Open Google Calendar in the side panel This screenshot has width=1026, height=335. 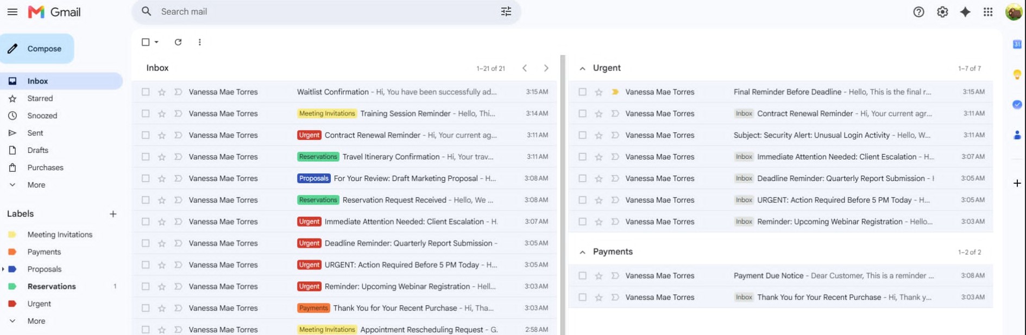tap(1017, 44)
